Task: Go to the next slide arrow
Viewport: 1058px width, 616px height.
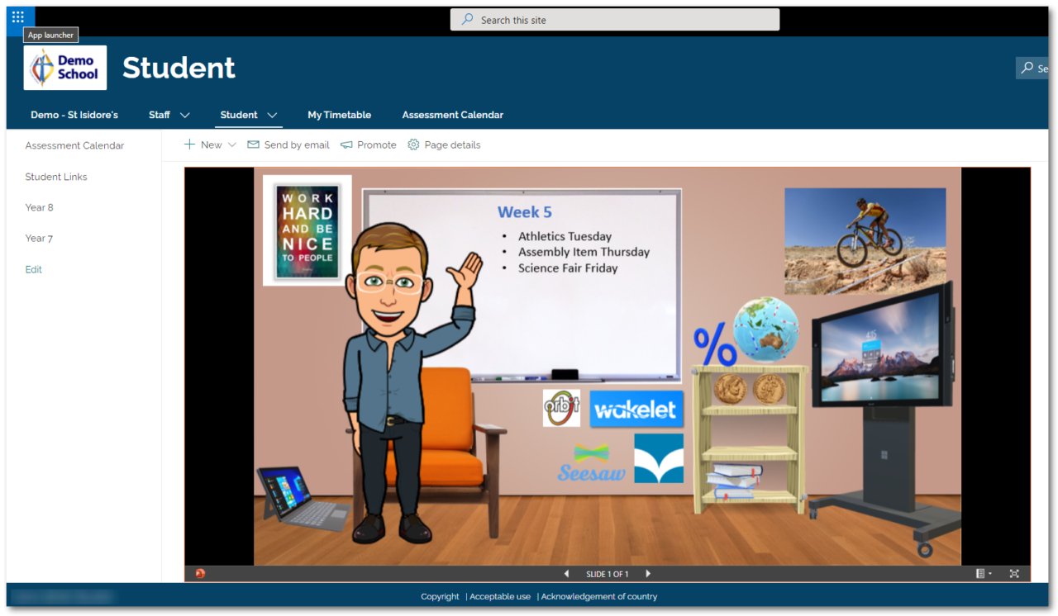Action: pos(648,574)
